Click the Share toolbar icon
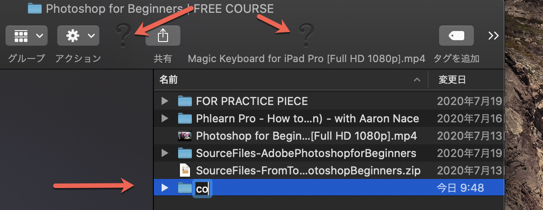The height and width of the screenshot is (210, 543). point(163,36)
